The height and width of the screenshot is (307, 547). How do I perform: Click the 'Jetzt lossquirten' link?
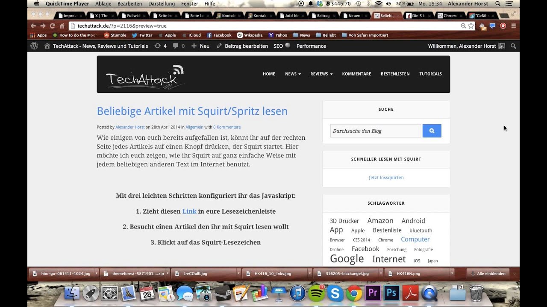tap(386, 177)
